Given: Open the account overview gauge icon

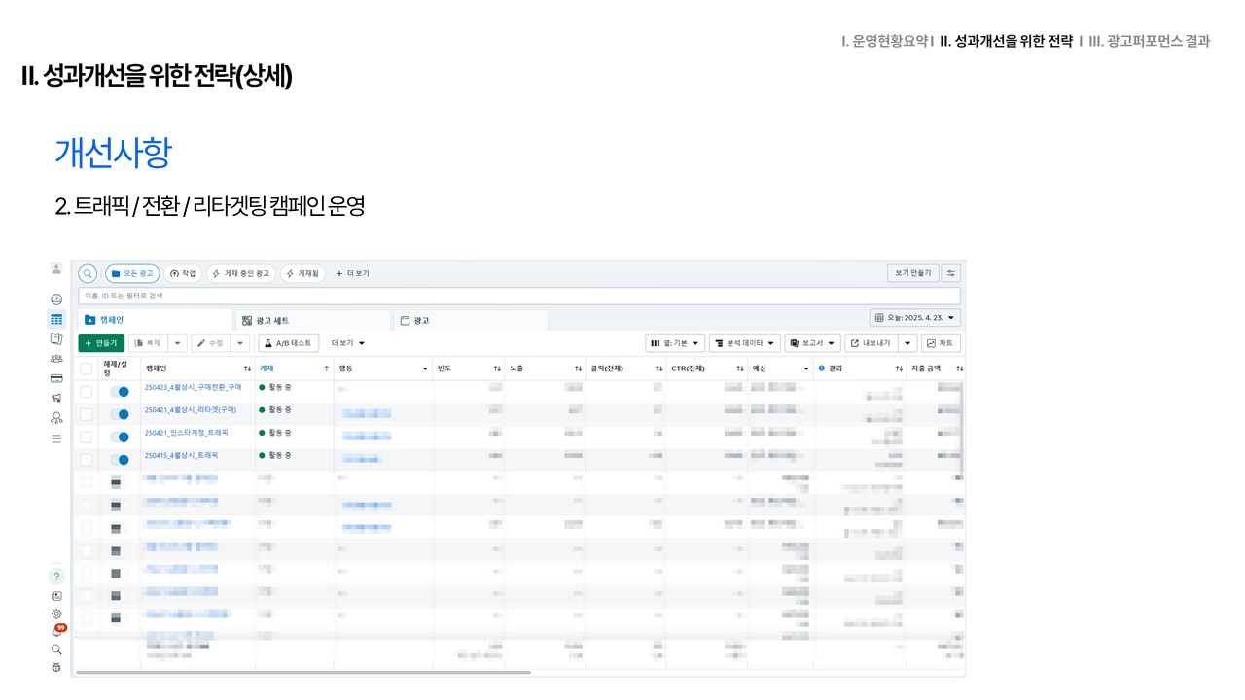Looking at the screenshot, I should coord(56,299).
